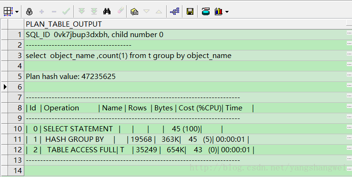352x177 pixels.
Task: Click the clear record eraser icon
Action: coord(121,11)
